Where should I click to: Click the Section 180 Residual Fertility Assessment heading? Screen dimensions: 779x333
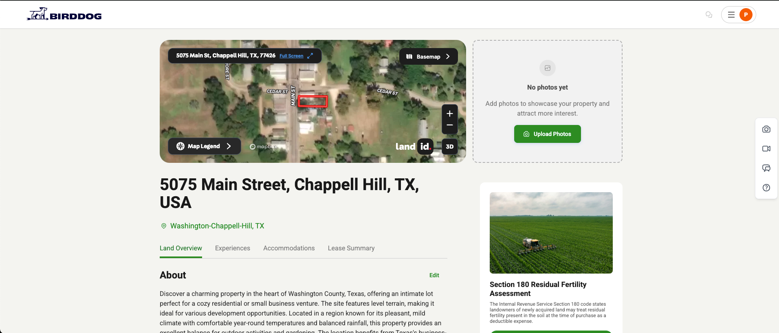click(538, 289)
